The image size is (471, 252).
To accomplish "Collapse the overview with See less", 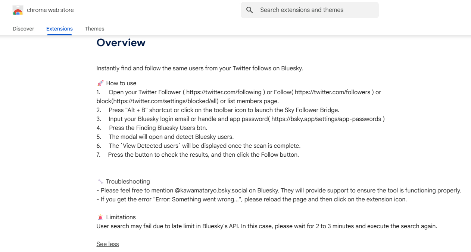I will pos(107,244).
